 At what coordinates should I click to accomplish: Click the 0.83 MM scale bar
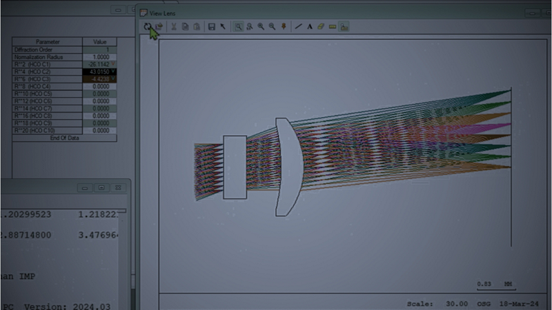496,286
